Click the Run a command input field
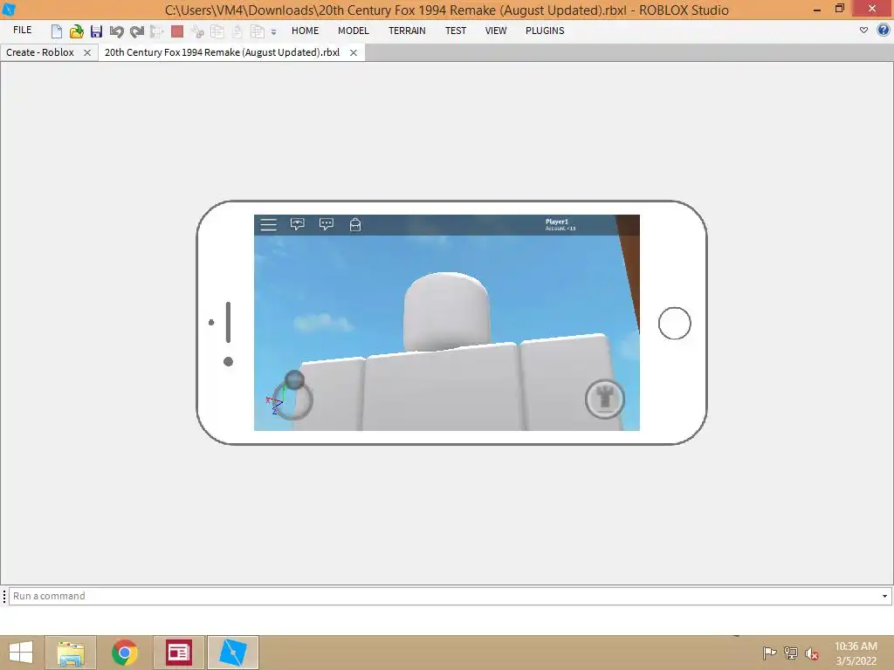894x670 pixels. [x=444, y=596]
